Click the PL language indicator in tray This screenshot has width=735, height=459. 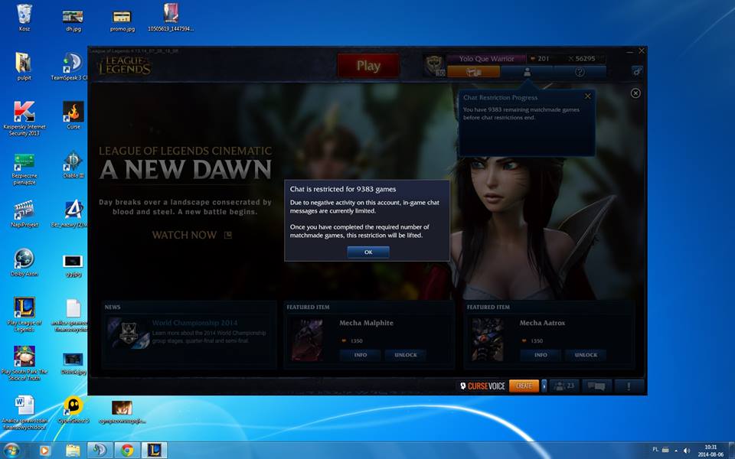(655, 450)
